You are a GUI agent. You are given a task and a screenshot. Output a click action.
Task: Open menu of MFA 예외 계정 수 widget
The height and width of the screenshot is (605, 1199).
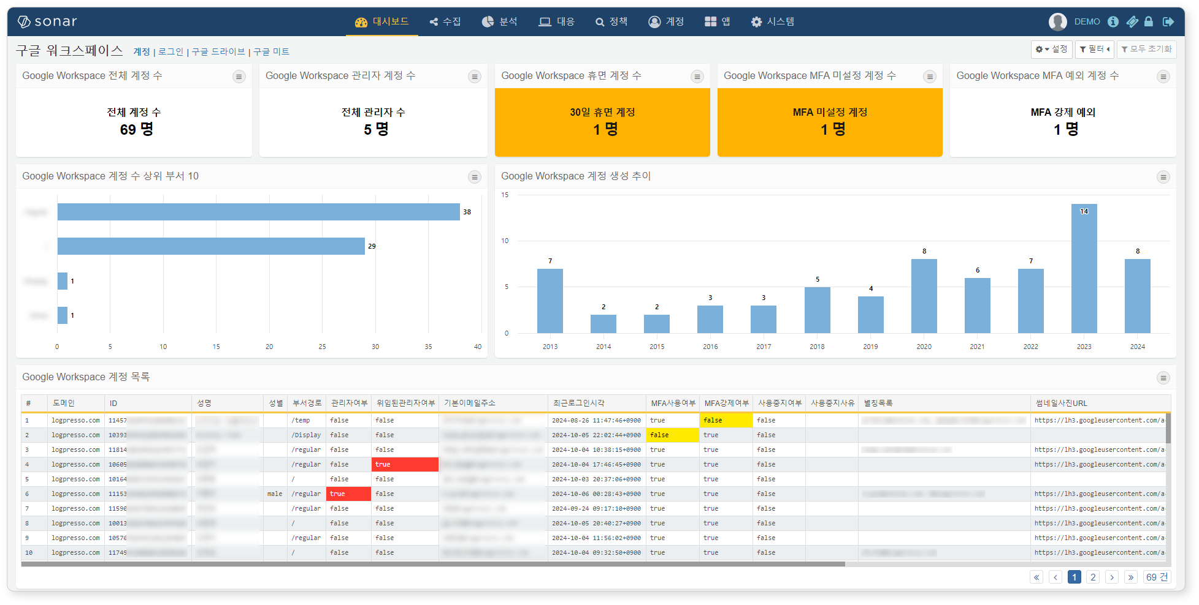click(x=1163, y=77)
